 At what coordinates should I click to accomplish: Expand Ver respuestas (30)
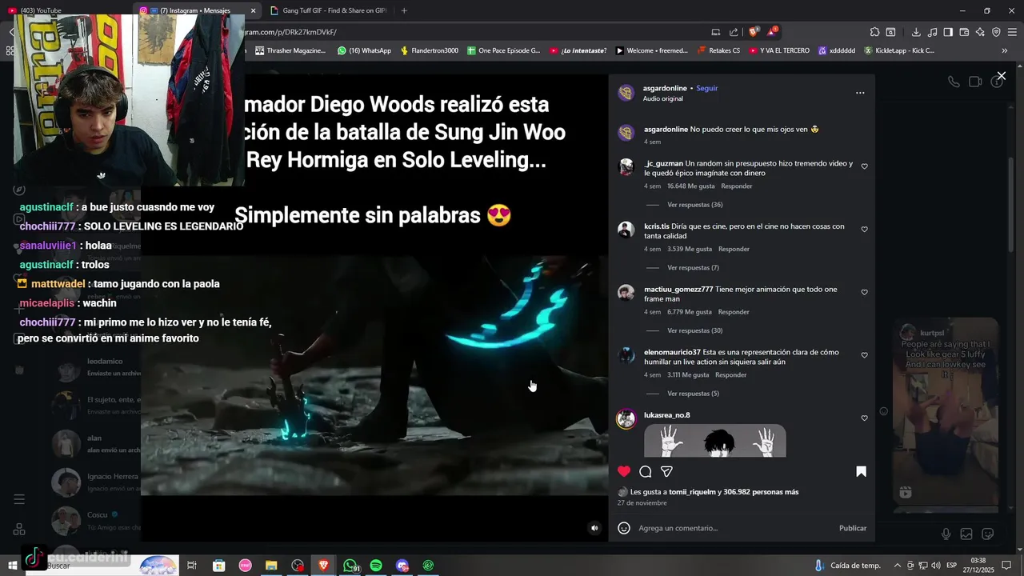[x=694, y=330]
